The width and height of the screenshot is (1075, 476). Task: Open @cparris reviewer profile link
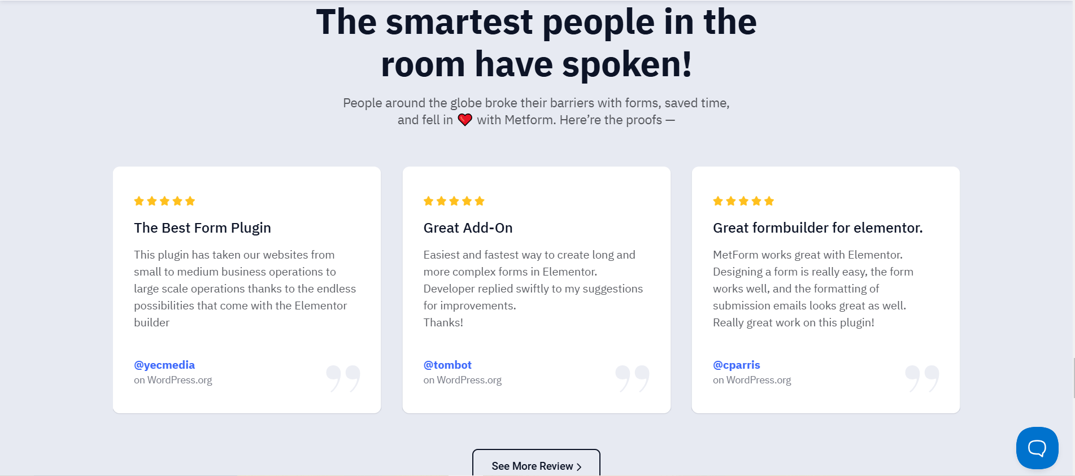point(737,365)
